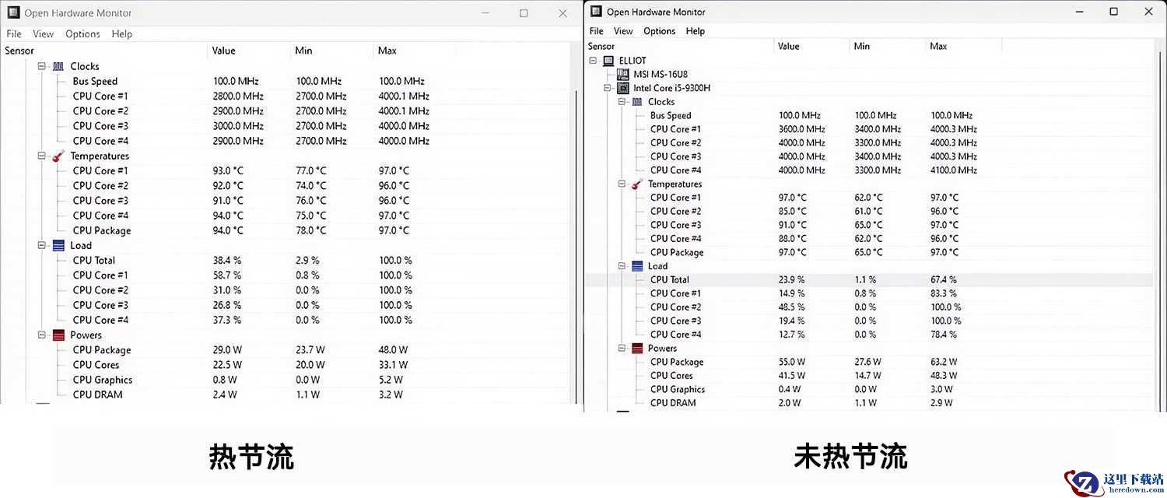Click the Value column header in left window
The width and height of the screenshot is (1167, 498).
250,51
